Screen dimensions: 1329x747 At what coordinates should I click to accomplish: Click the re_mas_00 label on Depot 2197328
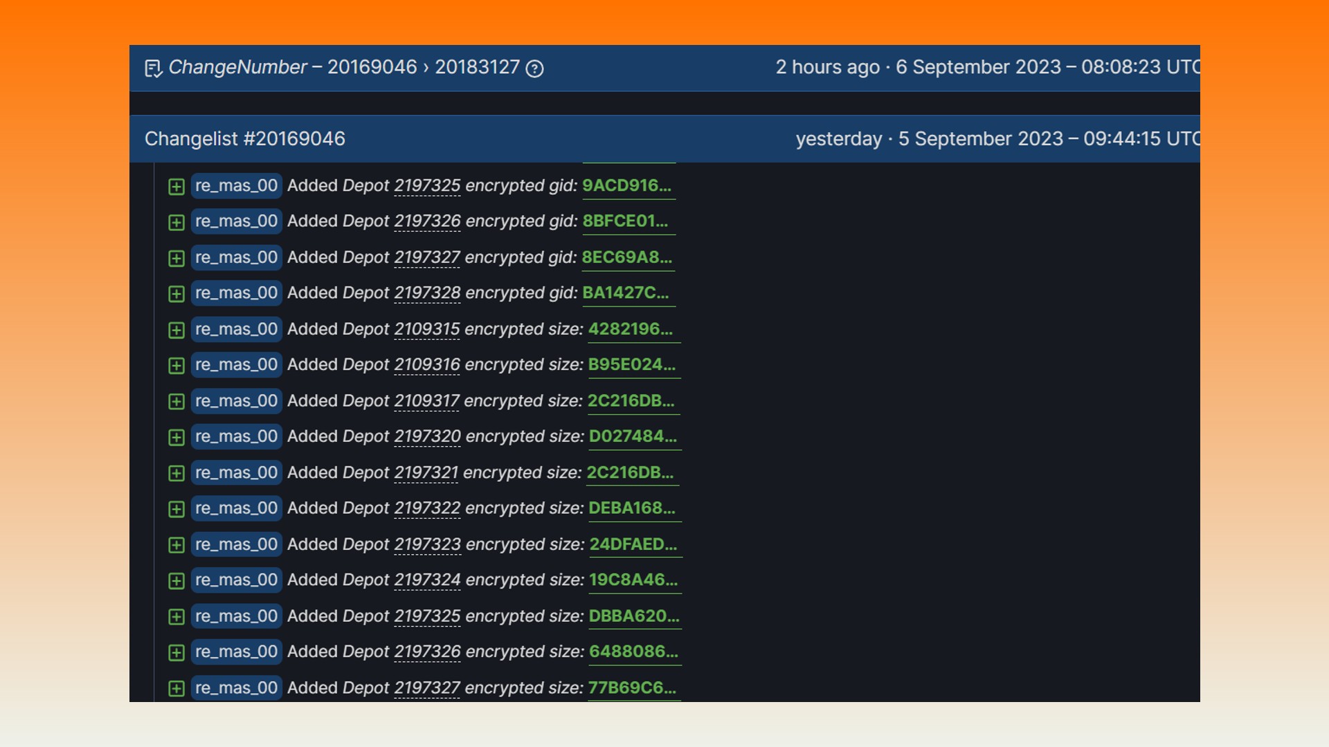tap(235, 293)
